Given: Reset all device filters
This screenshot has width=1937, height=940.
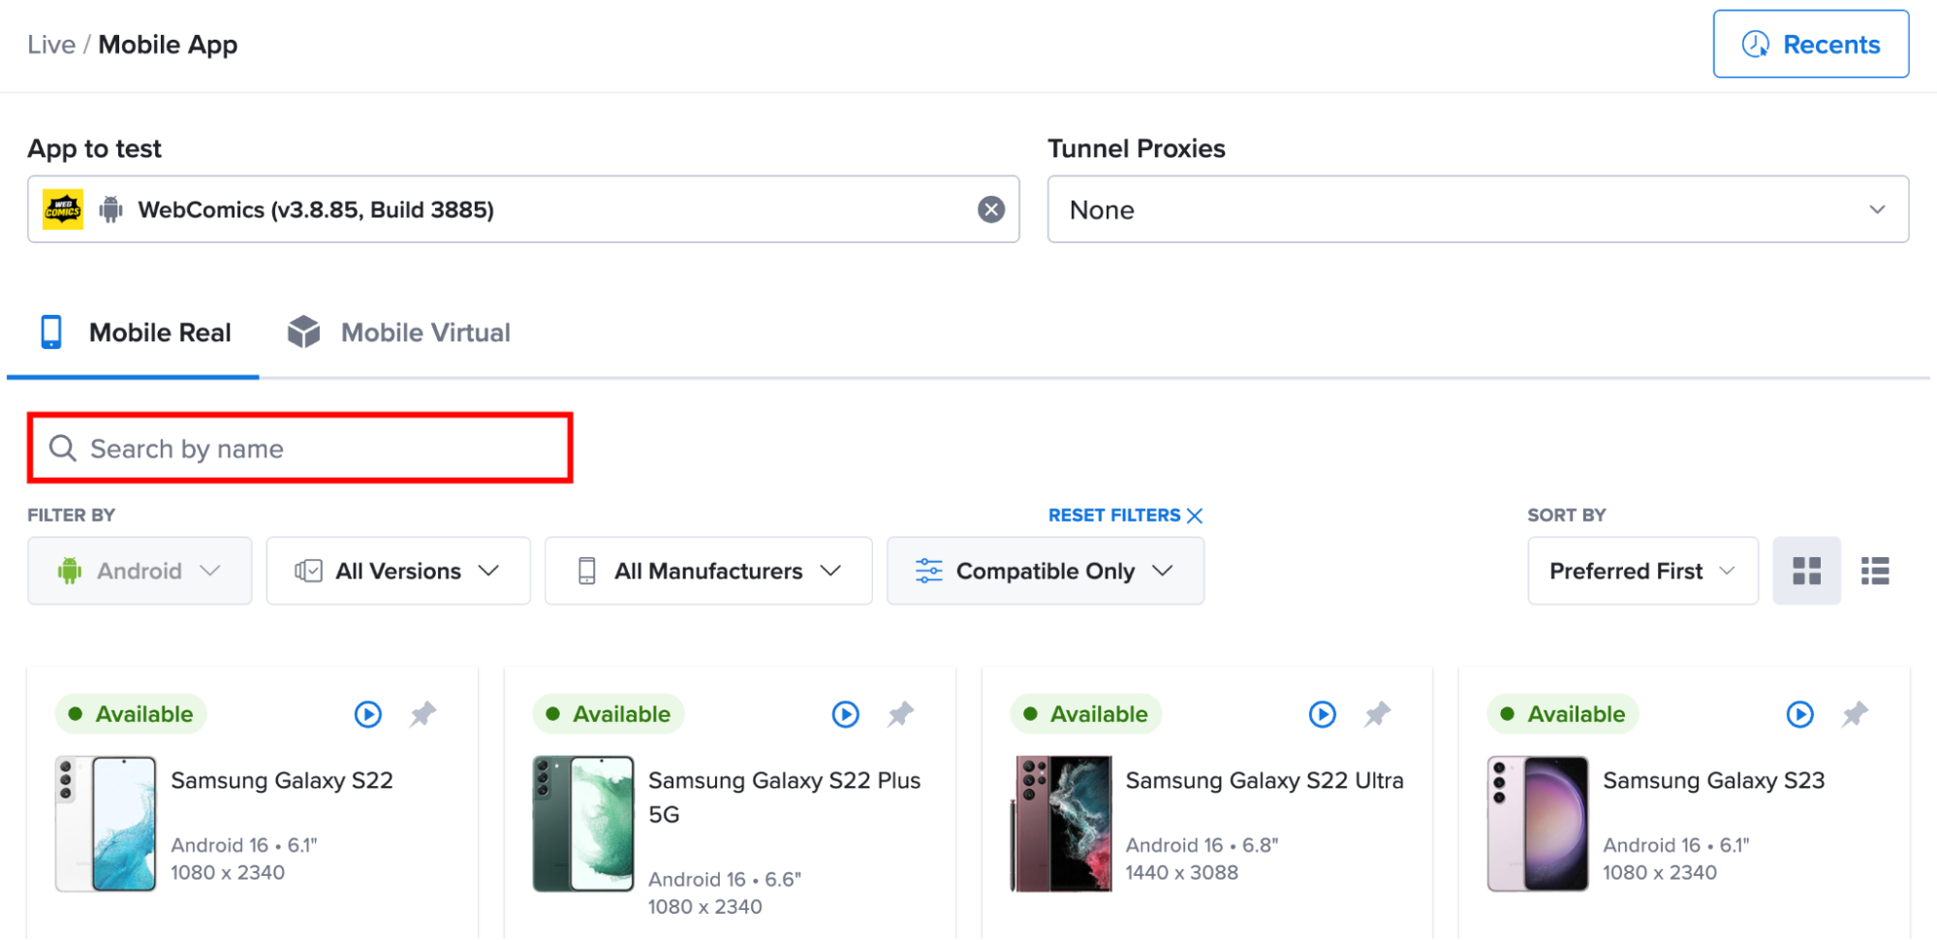Looking at the screenshot, I should tap(1125, 515).
